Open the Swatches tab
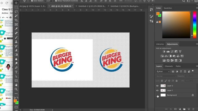 tap(168, 8)
